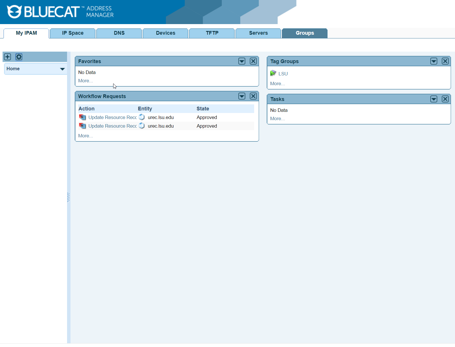
Task: Click entity icon beside first urec.lsu.edu
Action: tap(142, 117)
